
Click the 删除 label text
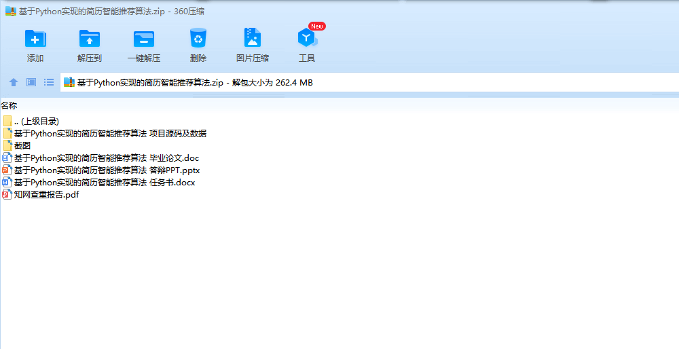(198, 58)
